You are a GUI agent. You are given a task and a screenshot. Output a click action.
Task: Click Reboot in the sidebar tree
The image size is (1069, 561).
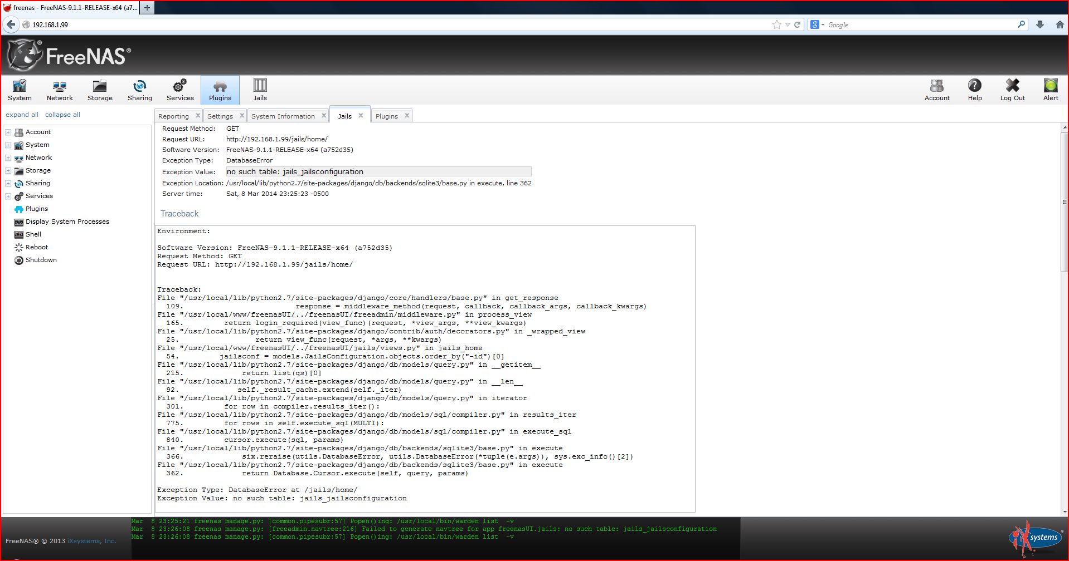tap(37, 247)
